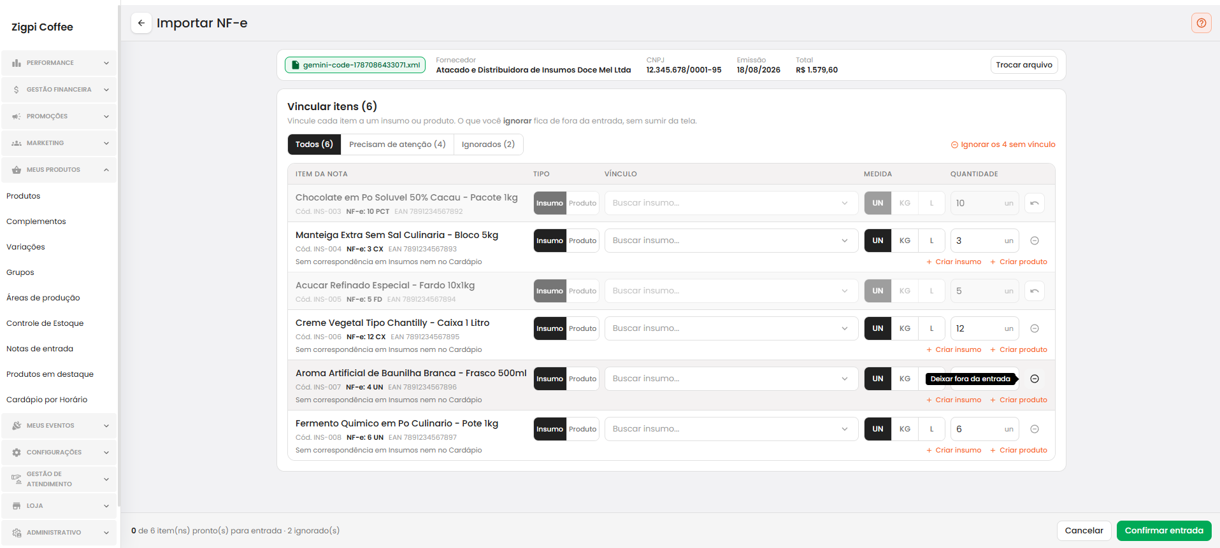1220x548 pixels.
Task: Switch to the Todos (6) tab
Action: click(314, 144)
